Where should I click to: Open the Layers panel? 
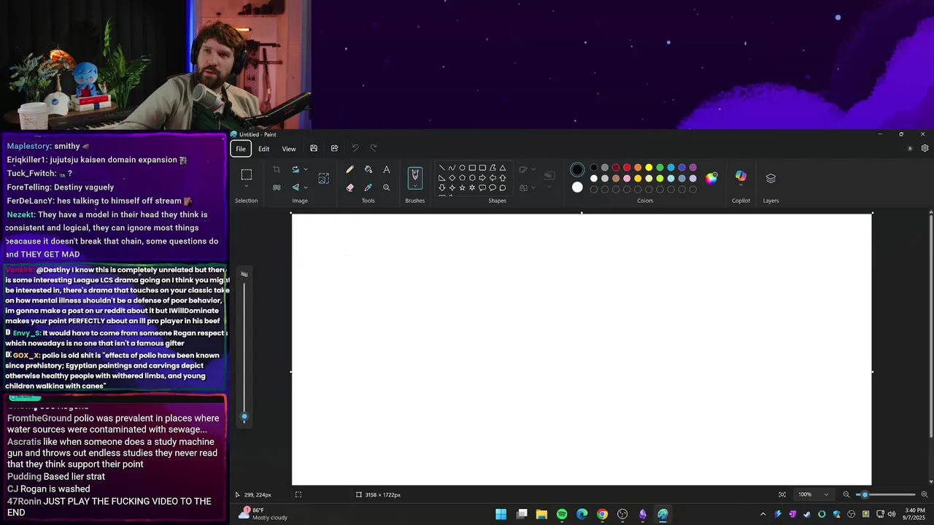pyautogui.click(x=771, y=178)
